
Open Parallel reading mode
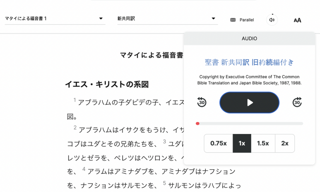tap(242, 20)
